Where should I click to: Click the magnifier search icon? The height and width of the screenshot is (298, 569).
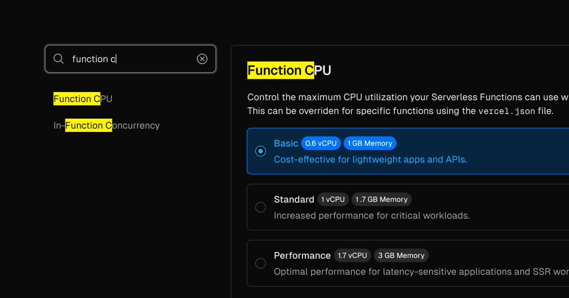[x=58, y=59]
